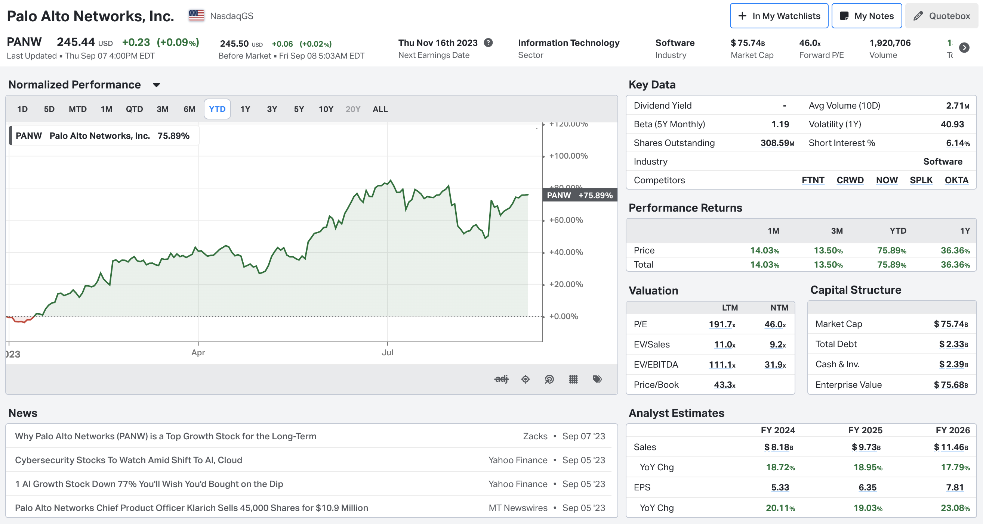Click the Shares Outstanding 308.59M value
Image resolution: width=983 pixels, height=524 pixels.
pos(777,143)
